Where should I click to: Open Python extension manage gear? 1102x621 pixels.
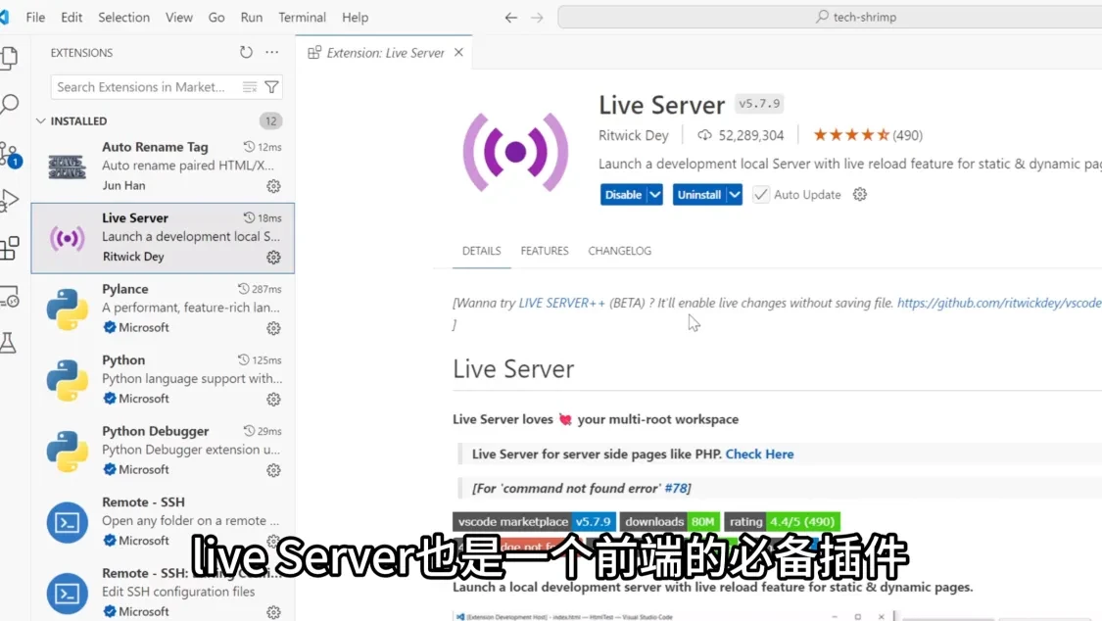(x=273, y=399)
